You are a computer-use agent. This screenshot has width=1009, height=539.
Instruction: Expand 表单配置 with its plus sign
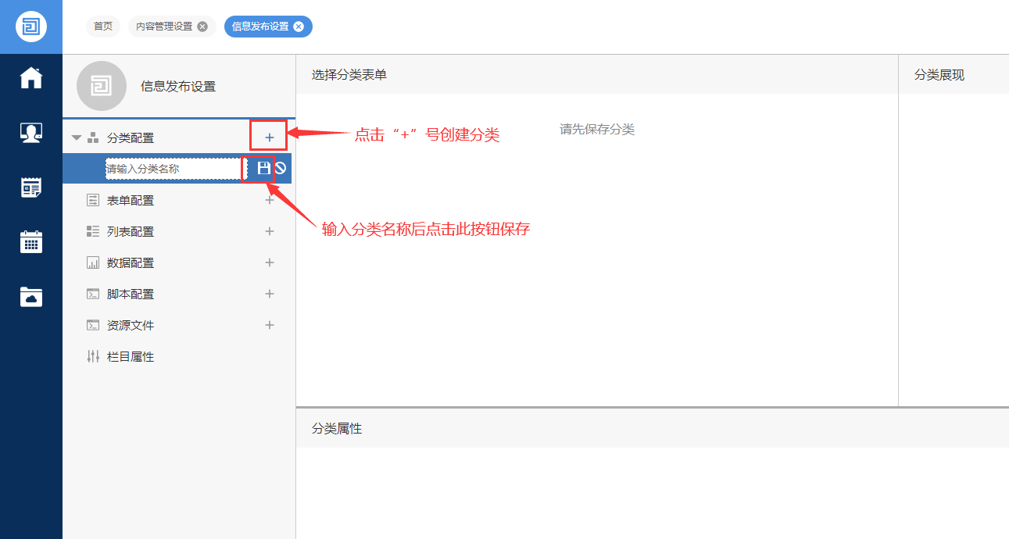point(269,200)
